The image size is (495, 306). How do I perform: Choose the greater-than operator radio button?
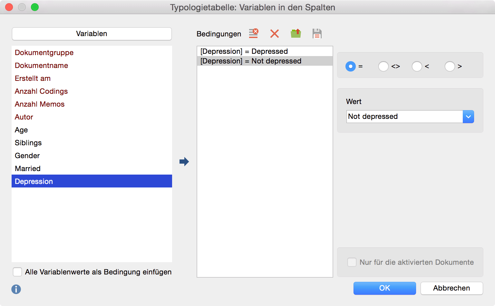tap(450, 66)
